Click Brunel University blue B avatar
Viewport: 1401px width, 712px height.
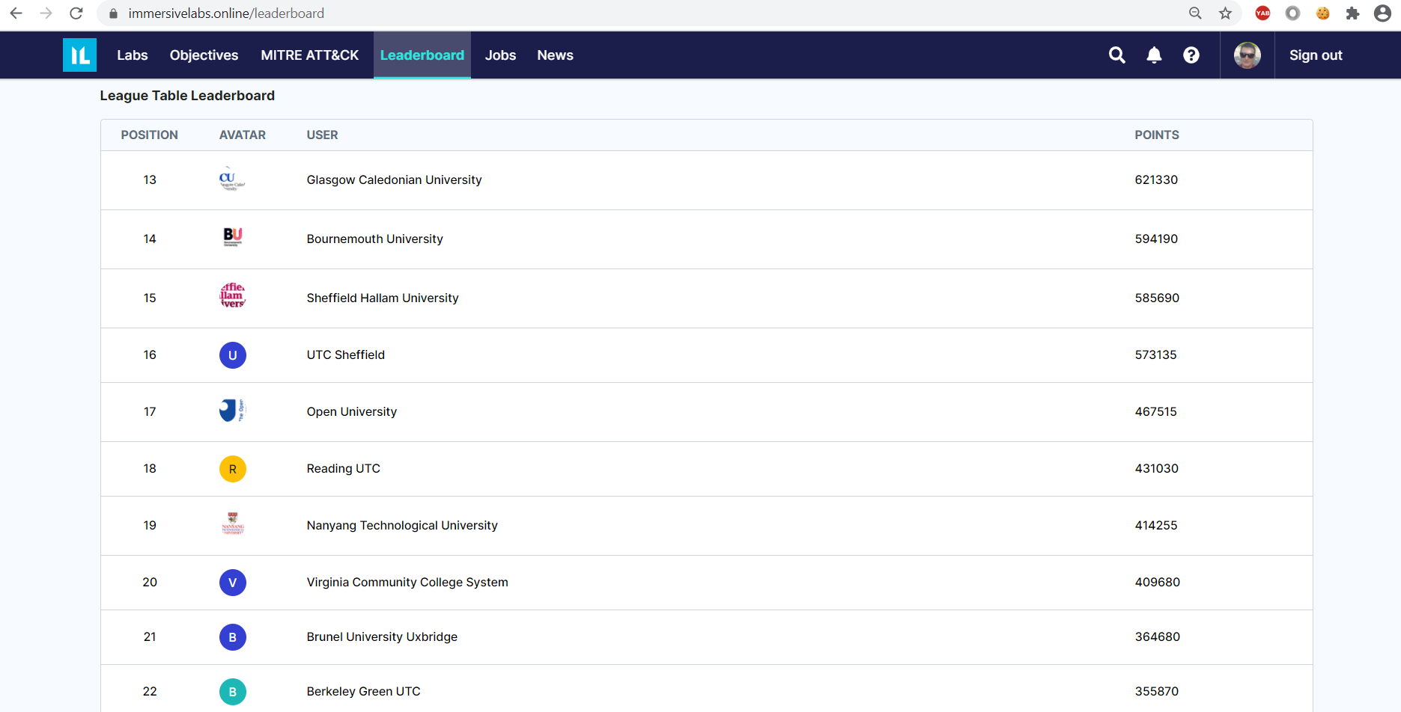(232, 637)
